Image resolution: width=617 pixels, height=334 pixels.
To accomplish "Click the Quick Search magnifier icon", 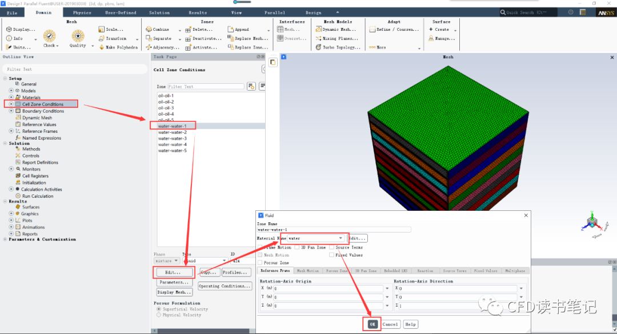I will [503, 13].
